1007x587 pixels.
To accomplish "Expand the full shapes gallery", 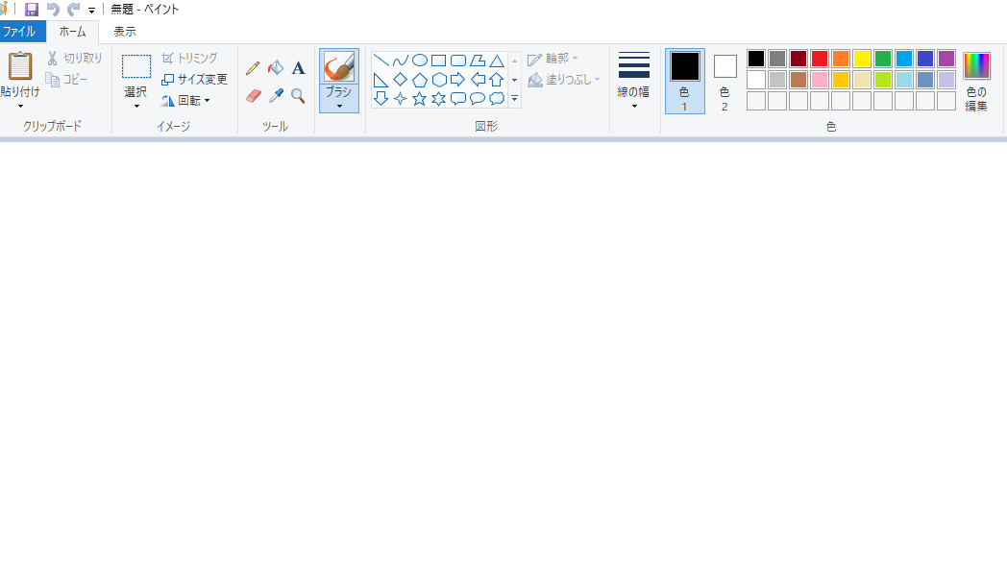I will 514,98.
